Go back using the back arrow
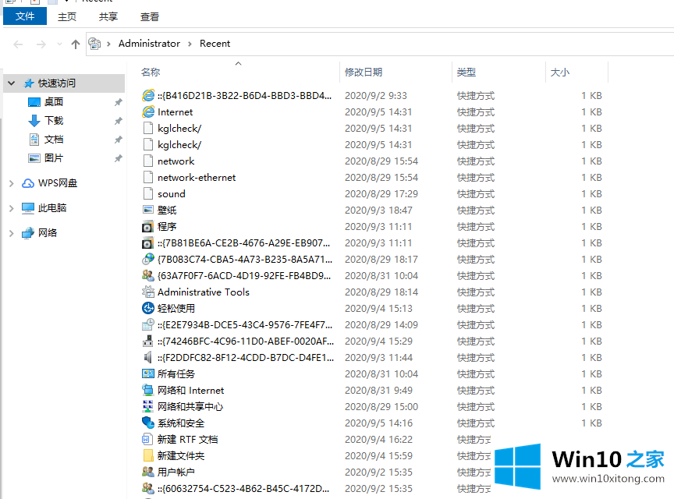Image resolution: width=674 pixels, height=499 pixels. 18,44
